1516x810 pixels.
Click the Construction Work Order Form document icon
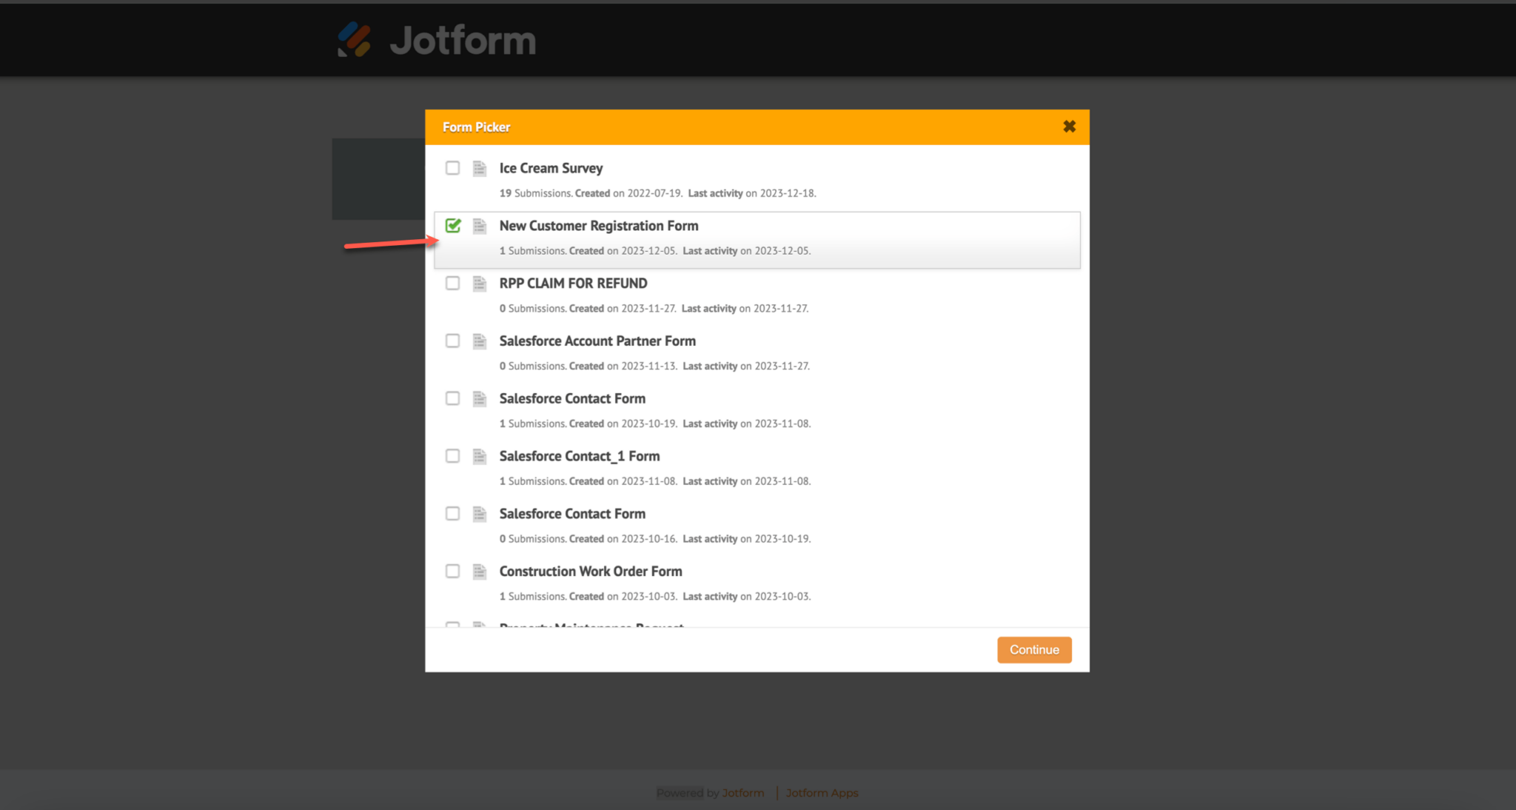click(480, 571)
